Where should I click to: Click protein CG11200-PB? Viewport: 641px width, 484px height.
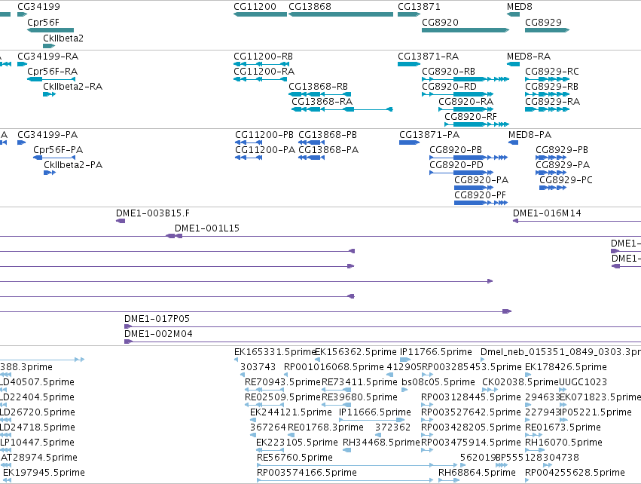coord(264,135)
